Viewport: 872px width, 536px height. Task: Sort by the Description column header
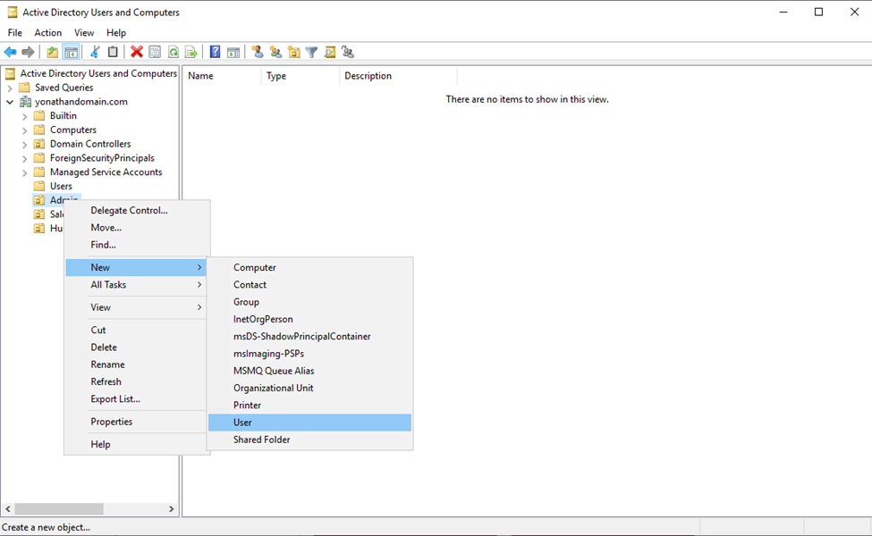coord(398,76)
